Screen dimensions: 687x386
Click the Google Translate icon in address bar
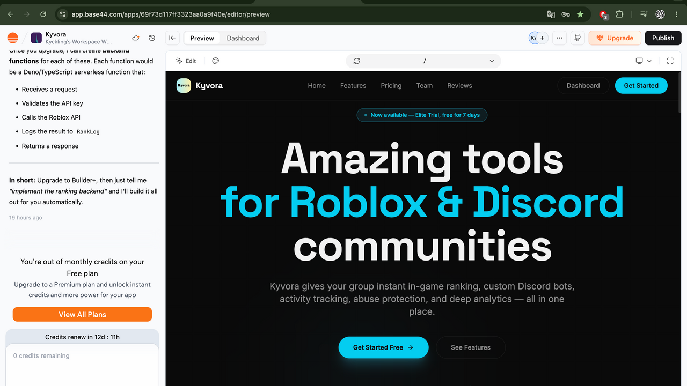coord(551,14)
